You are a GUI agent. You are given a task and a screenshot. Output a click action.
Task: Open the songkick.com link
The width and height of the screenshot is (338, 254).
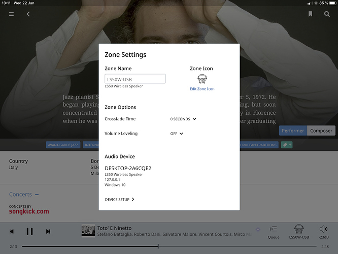coord(29,211)
